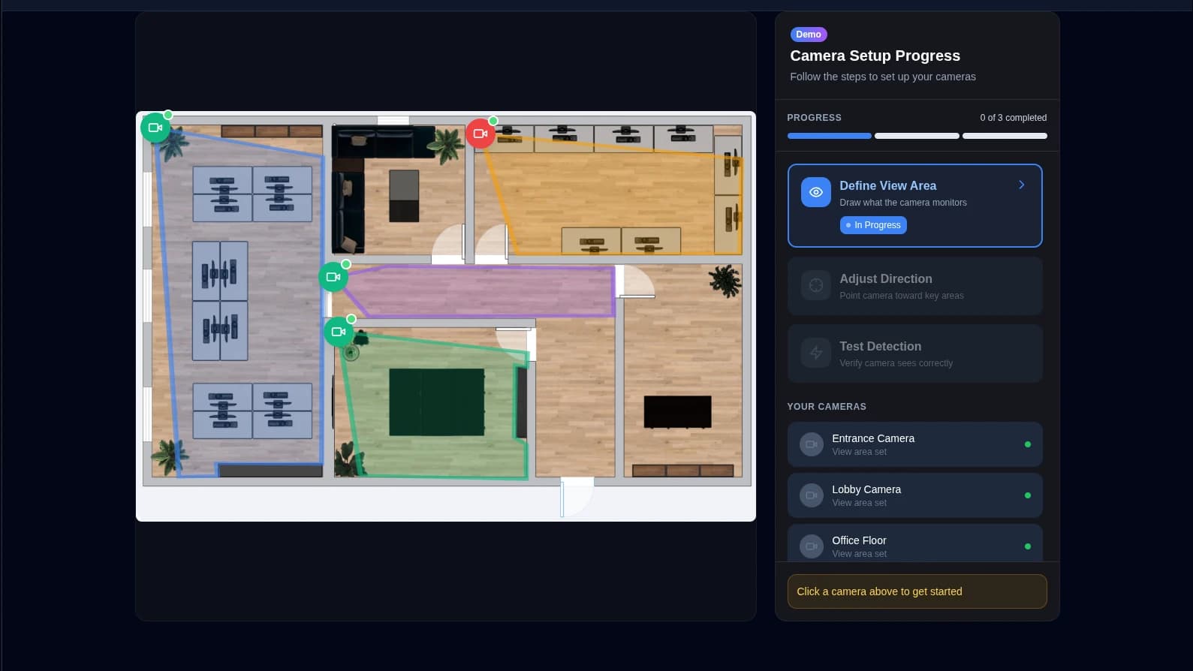This screenshot has width=1193, height=671.
Task: Click the eye icon for Define View Area
Action: (816, 192)
